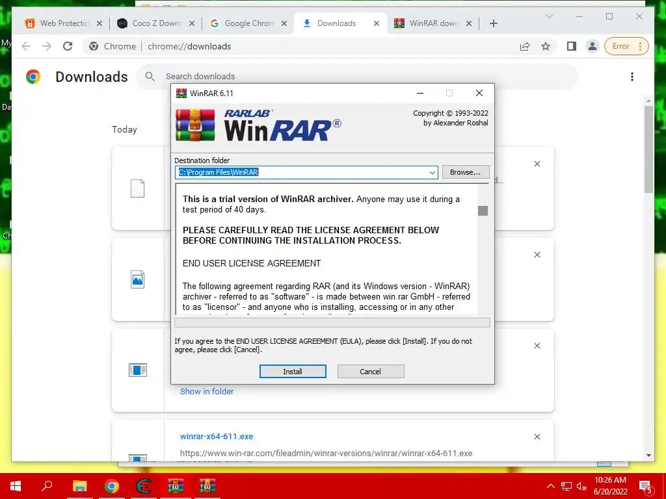Click the network tray icon
The image size is (666, 499).
click(566, 486)
